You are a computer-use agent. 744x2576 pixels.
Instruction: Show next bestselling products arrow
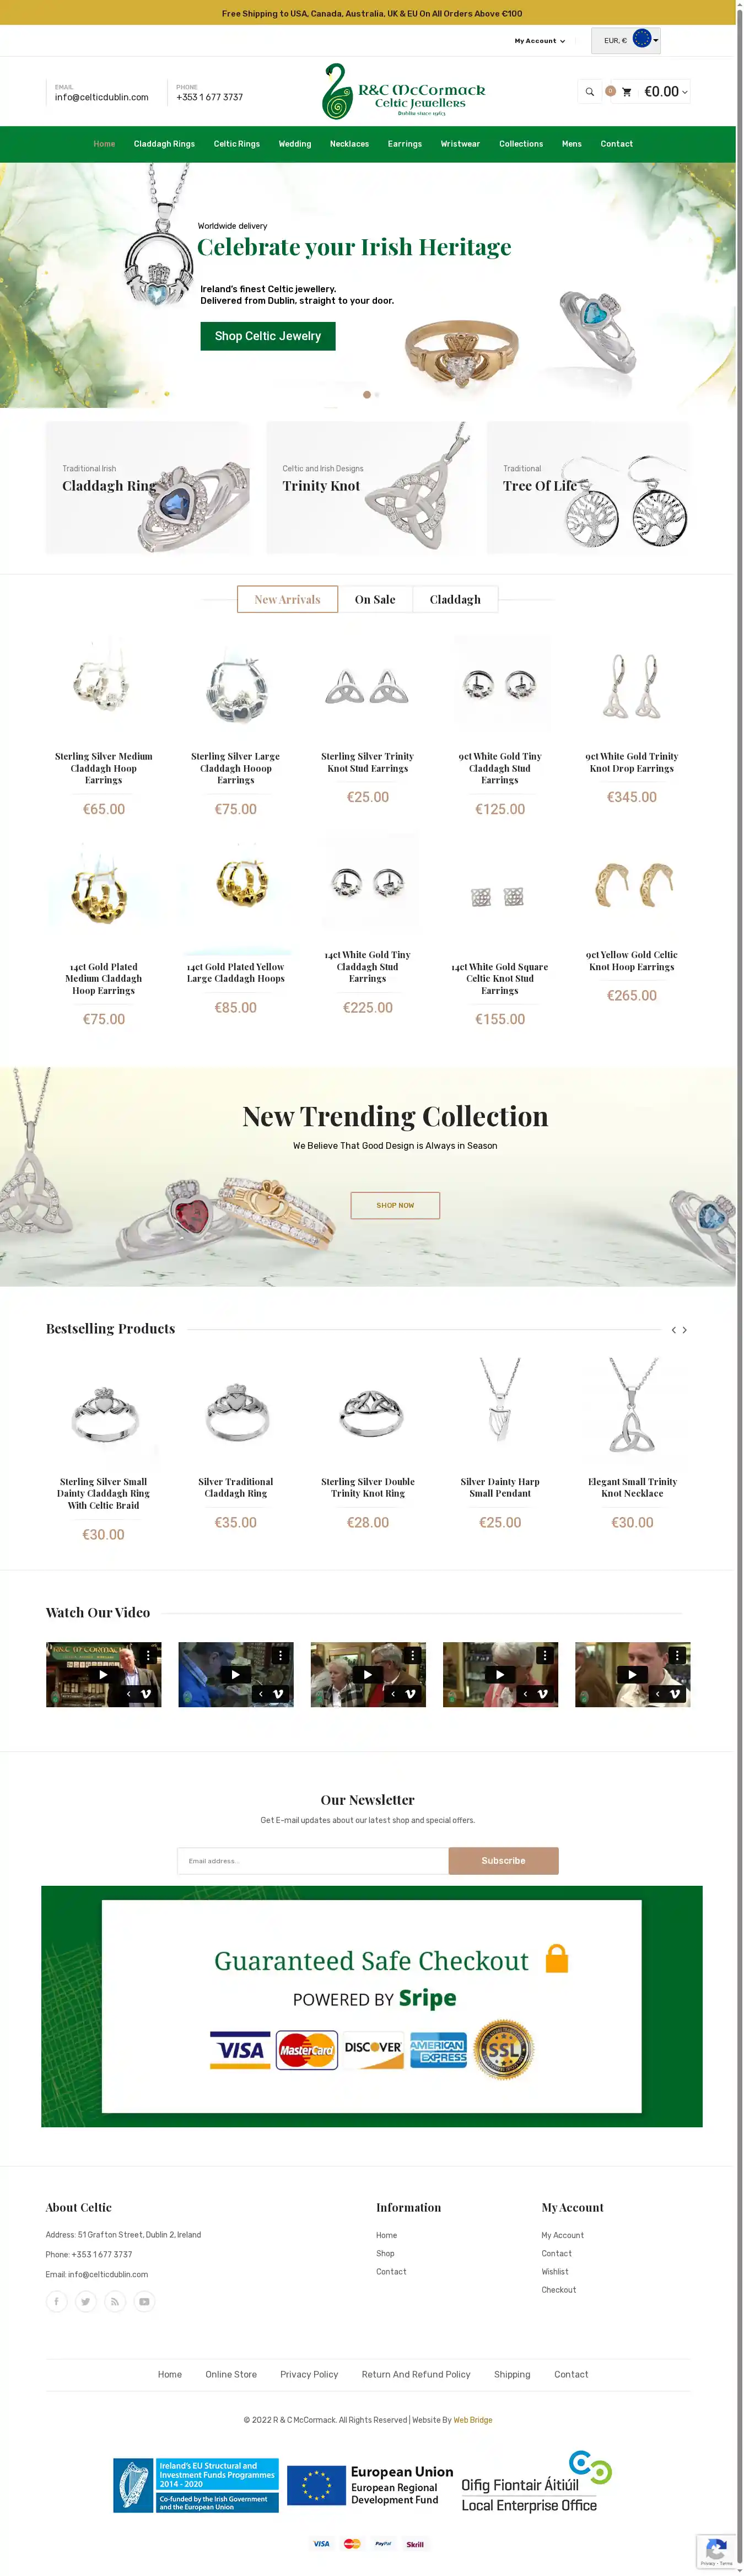(685, 1330)
